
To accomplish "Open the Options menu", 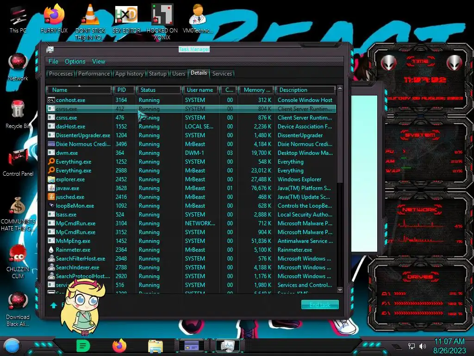I will 75,62.
